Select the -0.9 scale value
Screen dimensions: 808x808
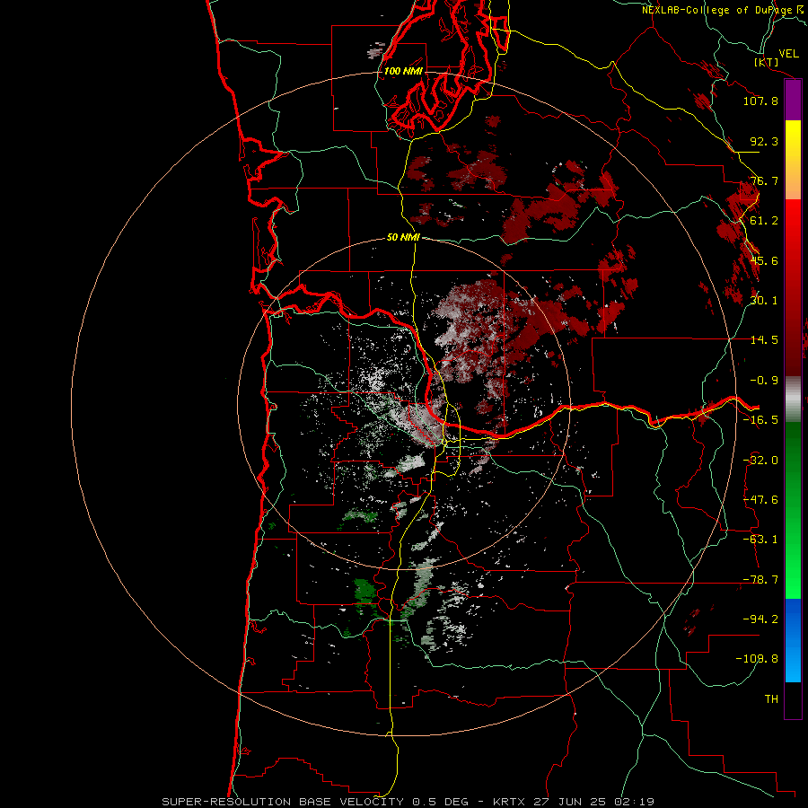tap(764, 381)
